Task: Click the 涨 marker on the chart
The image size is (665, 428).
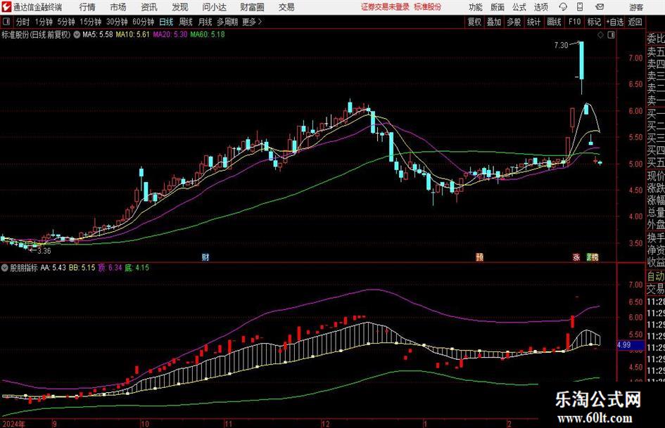Action: pyautogui.click(x=576, y=257)
